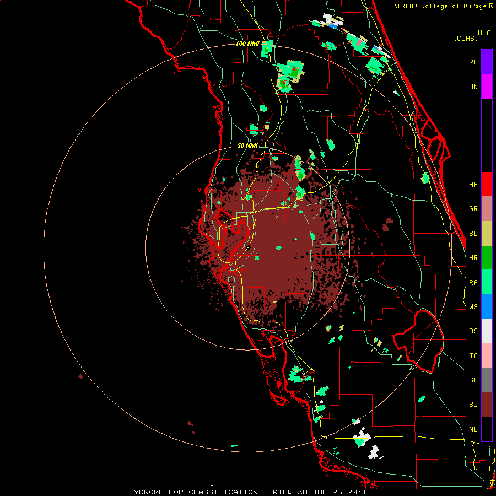Click the ND black legend swatch
Viewport: 496px width, 496px height.
[x=487, y=429]
